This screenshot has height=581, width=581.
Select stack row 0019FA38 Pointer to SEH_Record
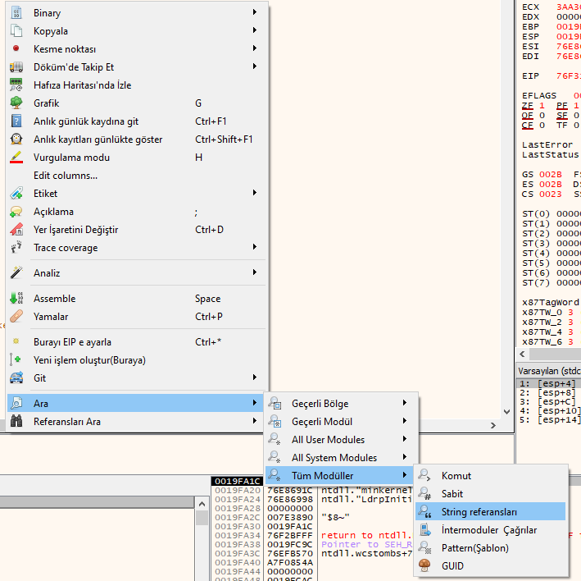313,544
